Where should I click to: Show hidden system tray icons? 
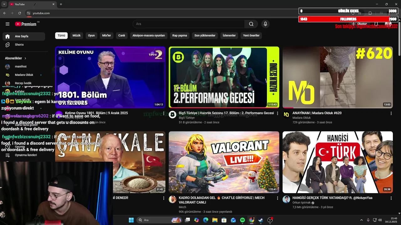(x=361, y=220)
